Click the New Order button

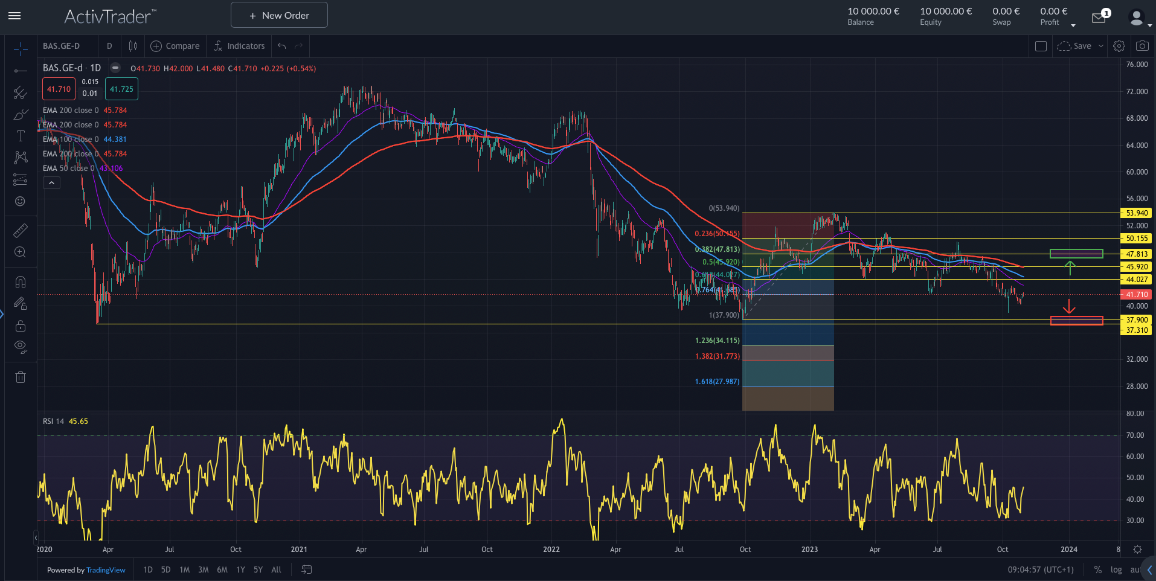[279, 15]
